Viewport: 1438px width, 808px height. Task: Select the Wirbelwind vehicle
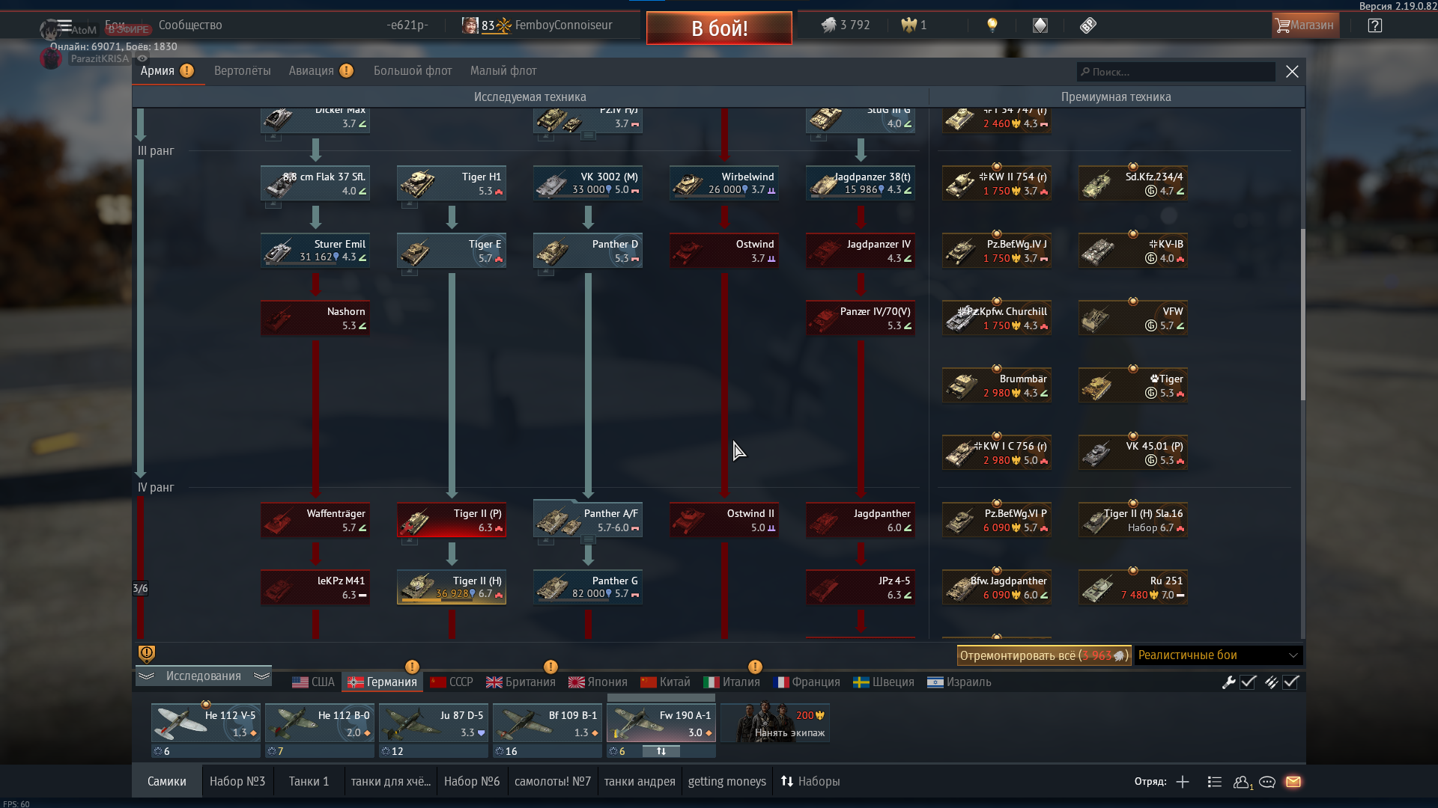724,183
